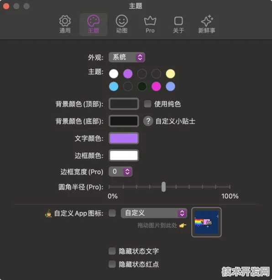The width and height of the screenshot is (272, 280).
Task: Click the 拖动图片到此处 hint text
Action: 157,225
